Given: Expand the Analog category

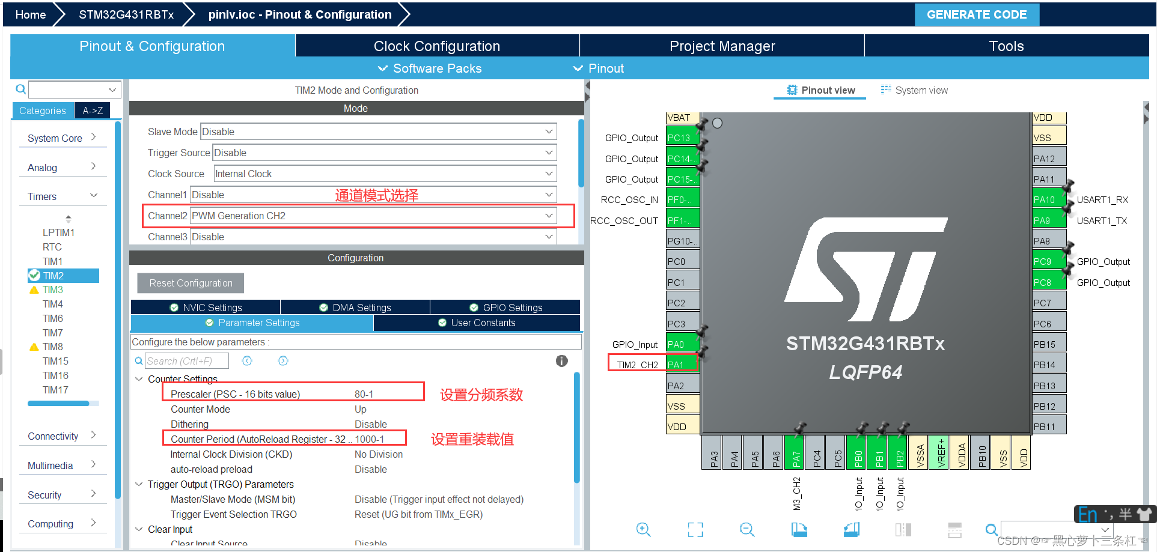Looking at the screenshot, I should click(x=63, y=167).
